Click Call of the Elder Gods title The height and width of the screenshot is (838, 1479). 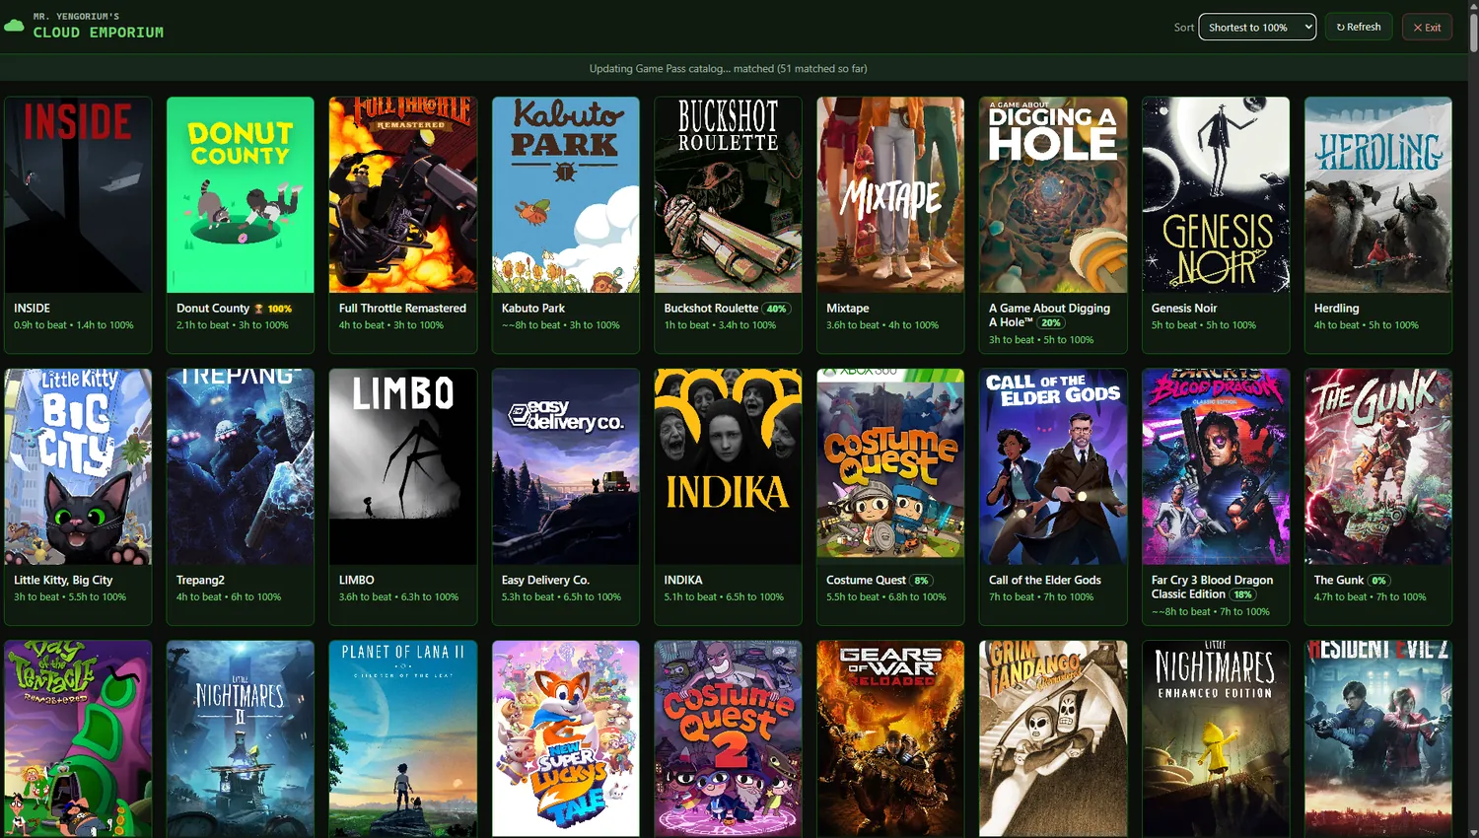pos(1045,581)
